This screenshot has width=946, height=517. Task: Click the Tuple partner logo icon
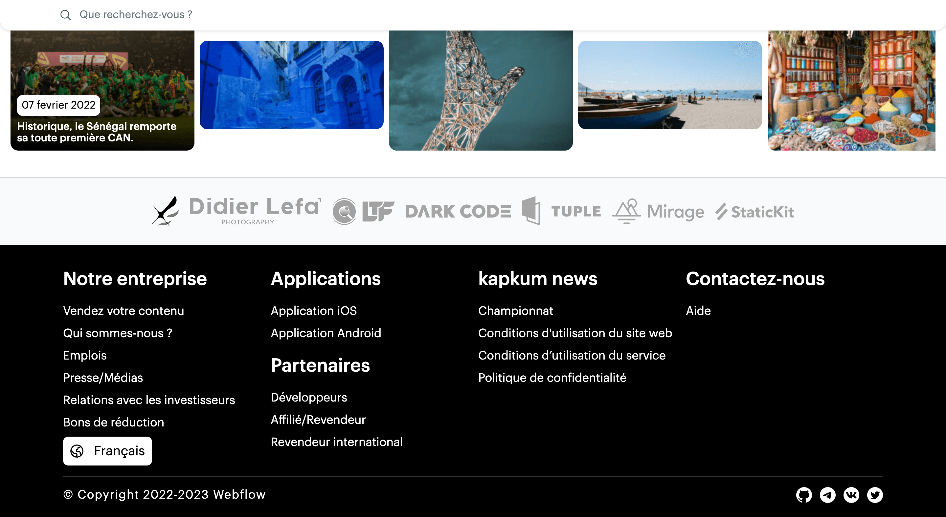click(x=533, y=211)
